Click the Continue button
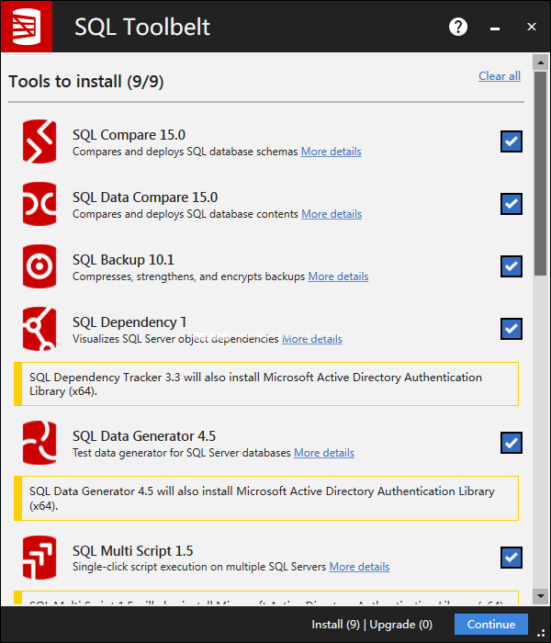551x643 pixels. point(491,624)
